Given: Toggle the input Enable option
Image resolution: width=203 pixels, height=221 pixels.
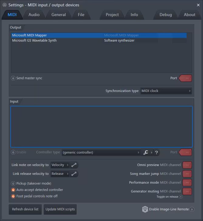Looking at the screenshot, I should pos(13,152).
